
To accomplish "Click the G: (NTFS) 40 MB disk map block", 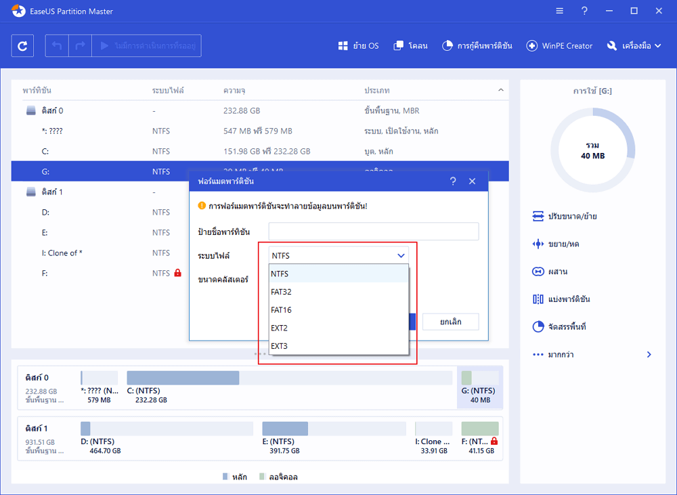I will [x=480, y=387].
